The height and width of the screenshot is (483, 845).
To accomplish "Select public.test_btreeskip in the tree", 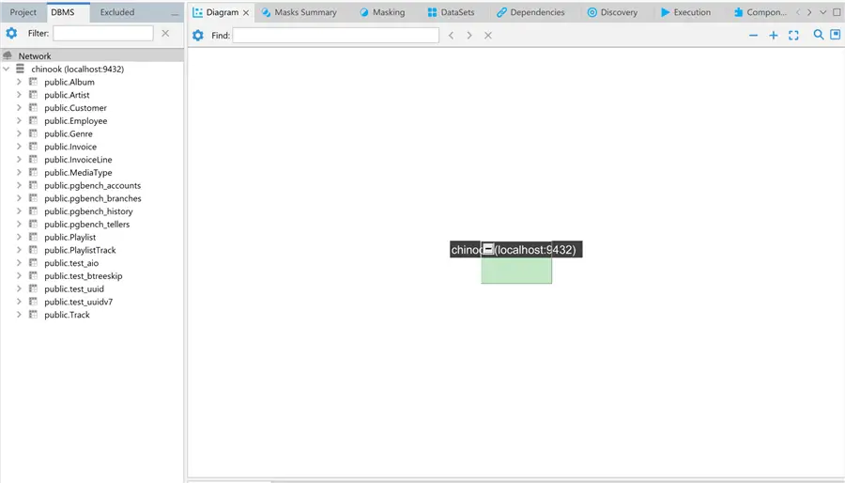I will (83, 276).
